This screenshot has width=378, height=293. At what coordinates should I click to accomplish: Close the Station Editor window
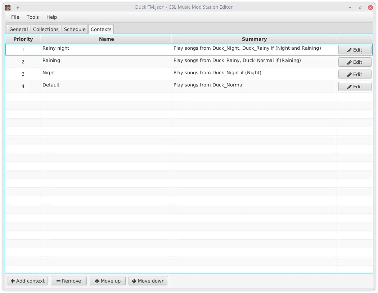[x=370, y=8]
